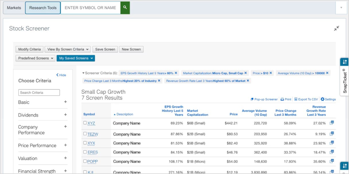Check the POPP row checkbox
Image resolution: width=349 pixels, height=174 pixels.
[x=85, y=161]
